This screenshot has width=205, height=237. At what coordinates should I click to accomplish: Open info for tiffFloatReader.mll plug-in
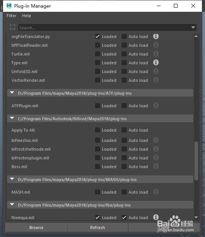tap(156, 45)
